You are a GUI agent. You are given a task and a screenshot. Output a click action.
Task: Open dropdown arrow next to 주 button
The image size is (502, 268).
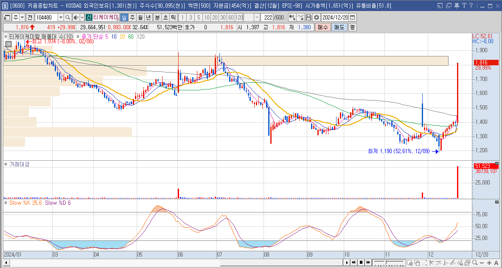22,17
